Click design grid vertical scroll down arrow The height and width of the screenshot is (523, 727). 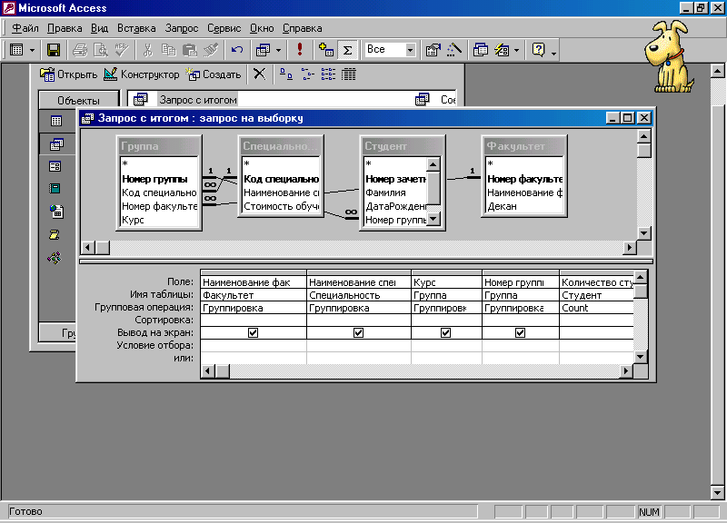(x=641, y=356)
